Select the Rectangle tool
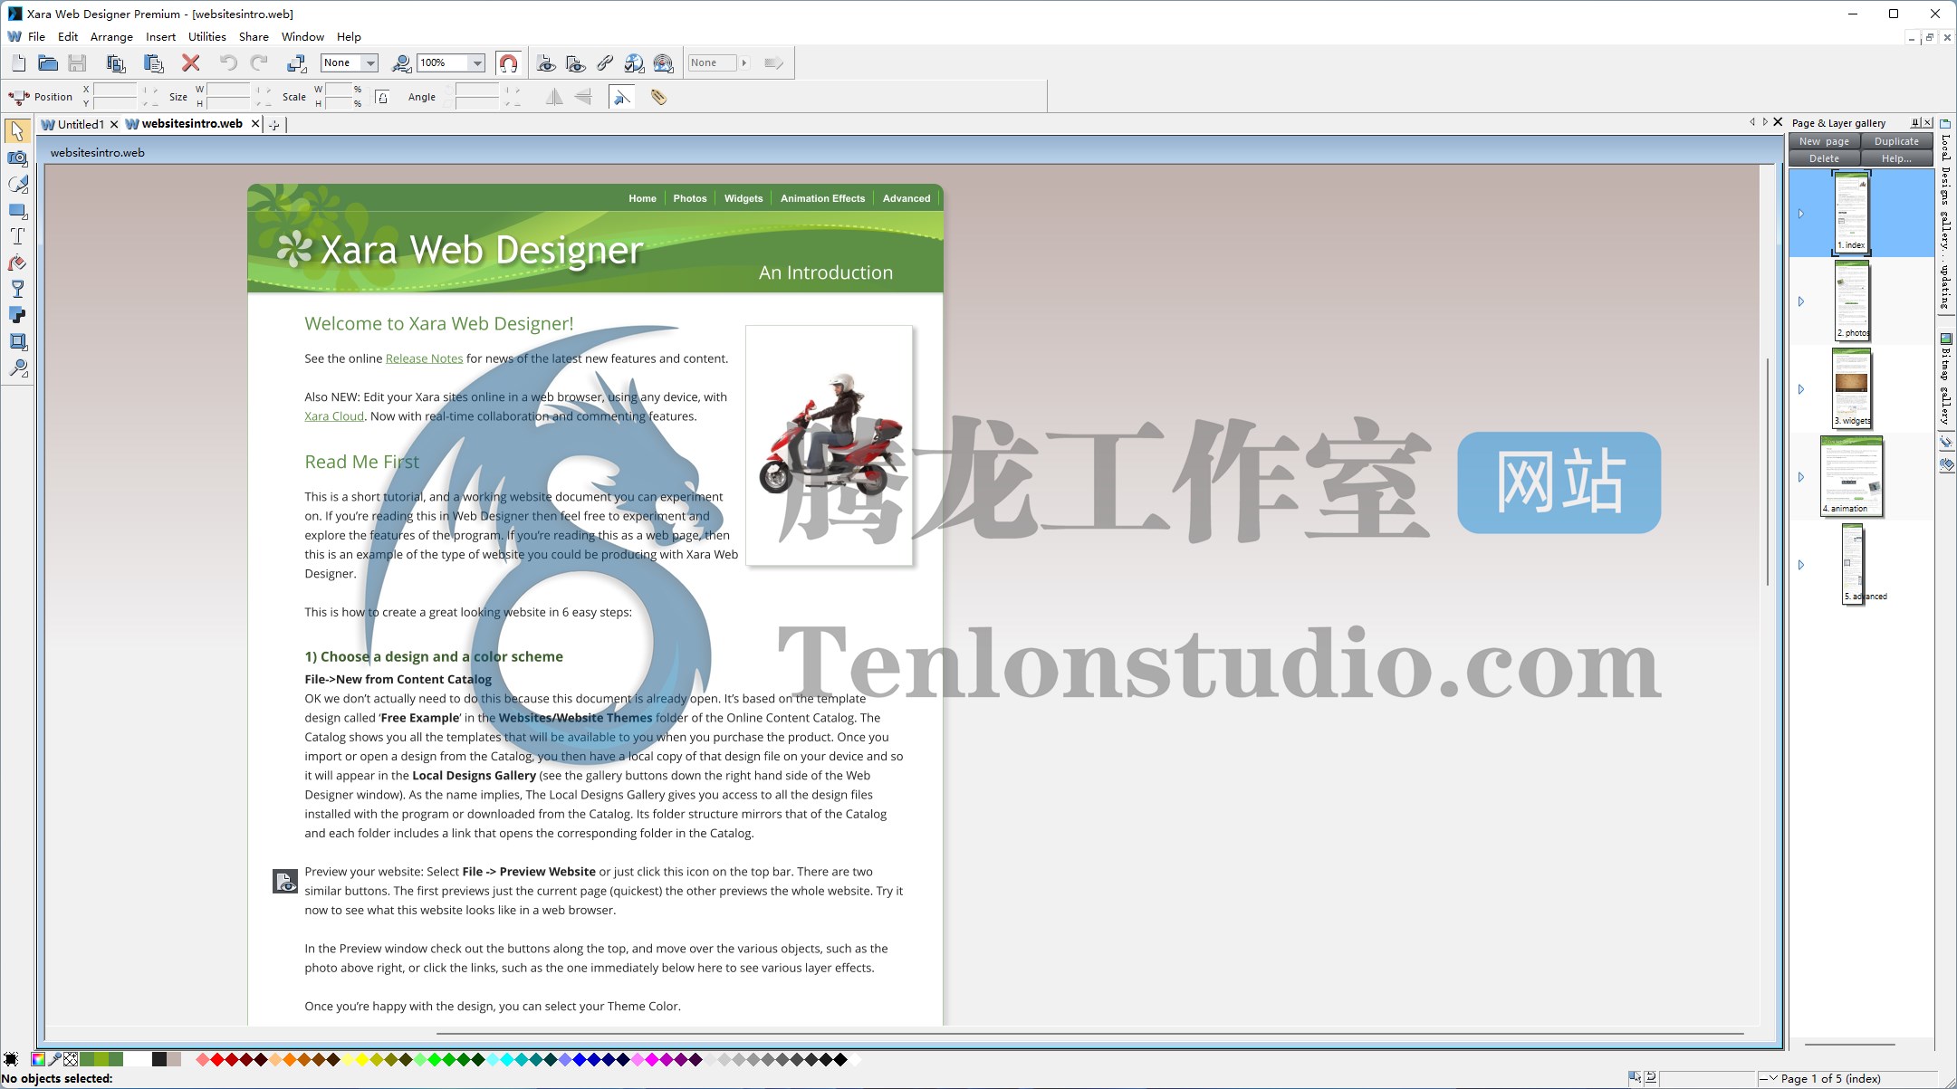1957x1089 pixels. (17, 211)
